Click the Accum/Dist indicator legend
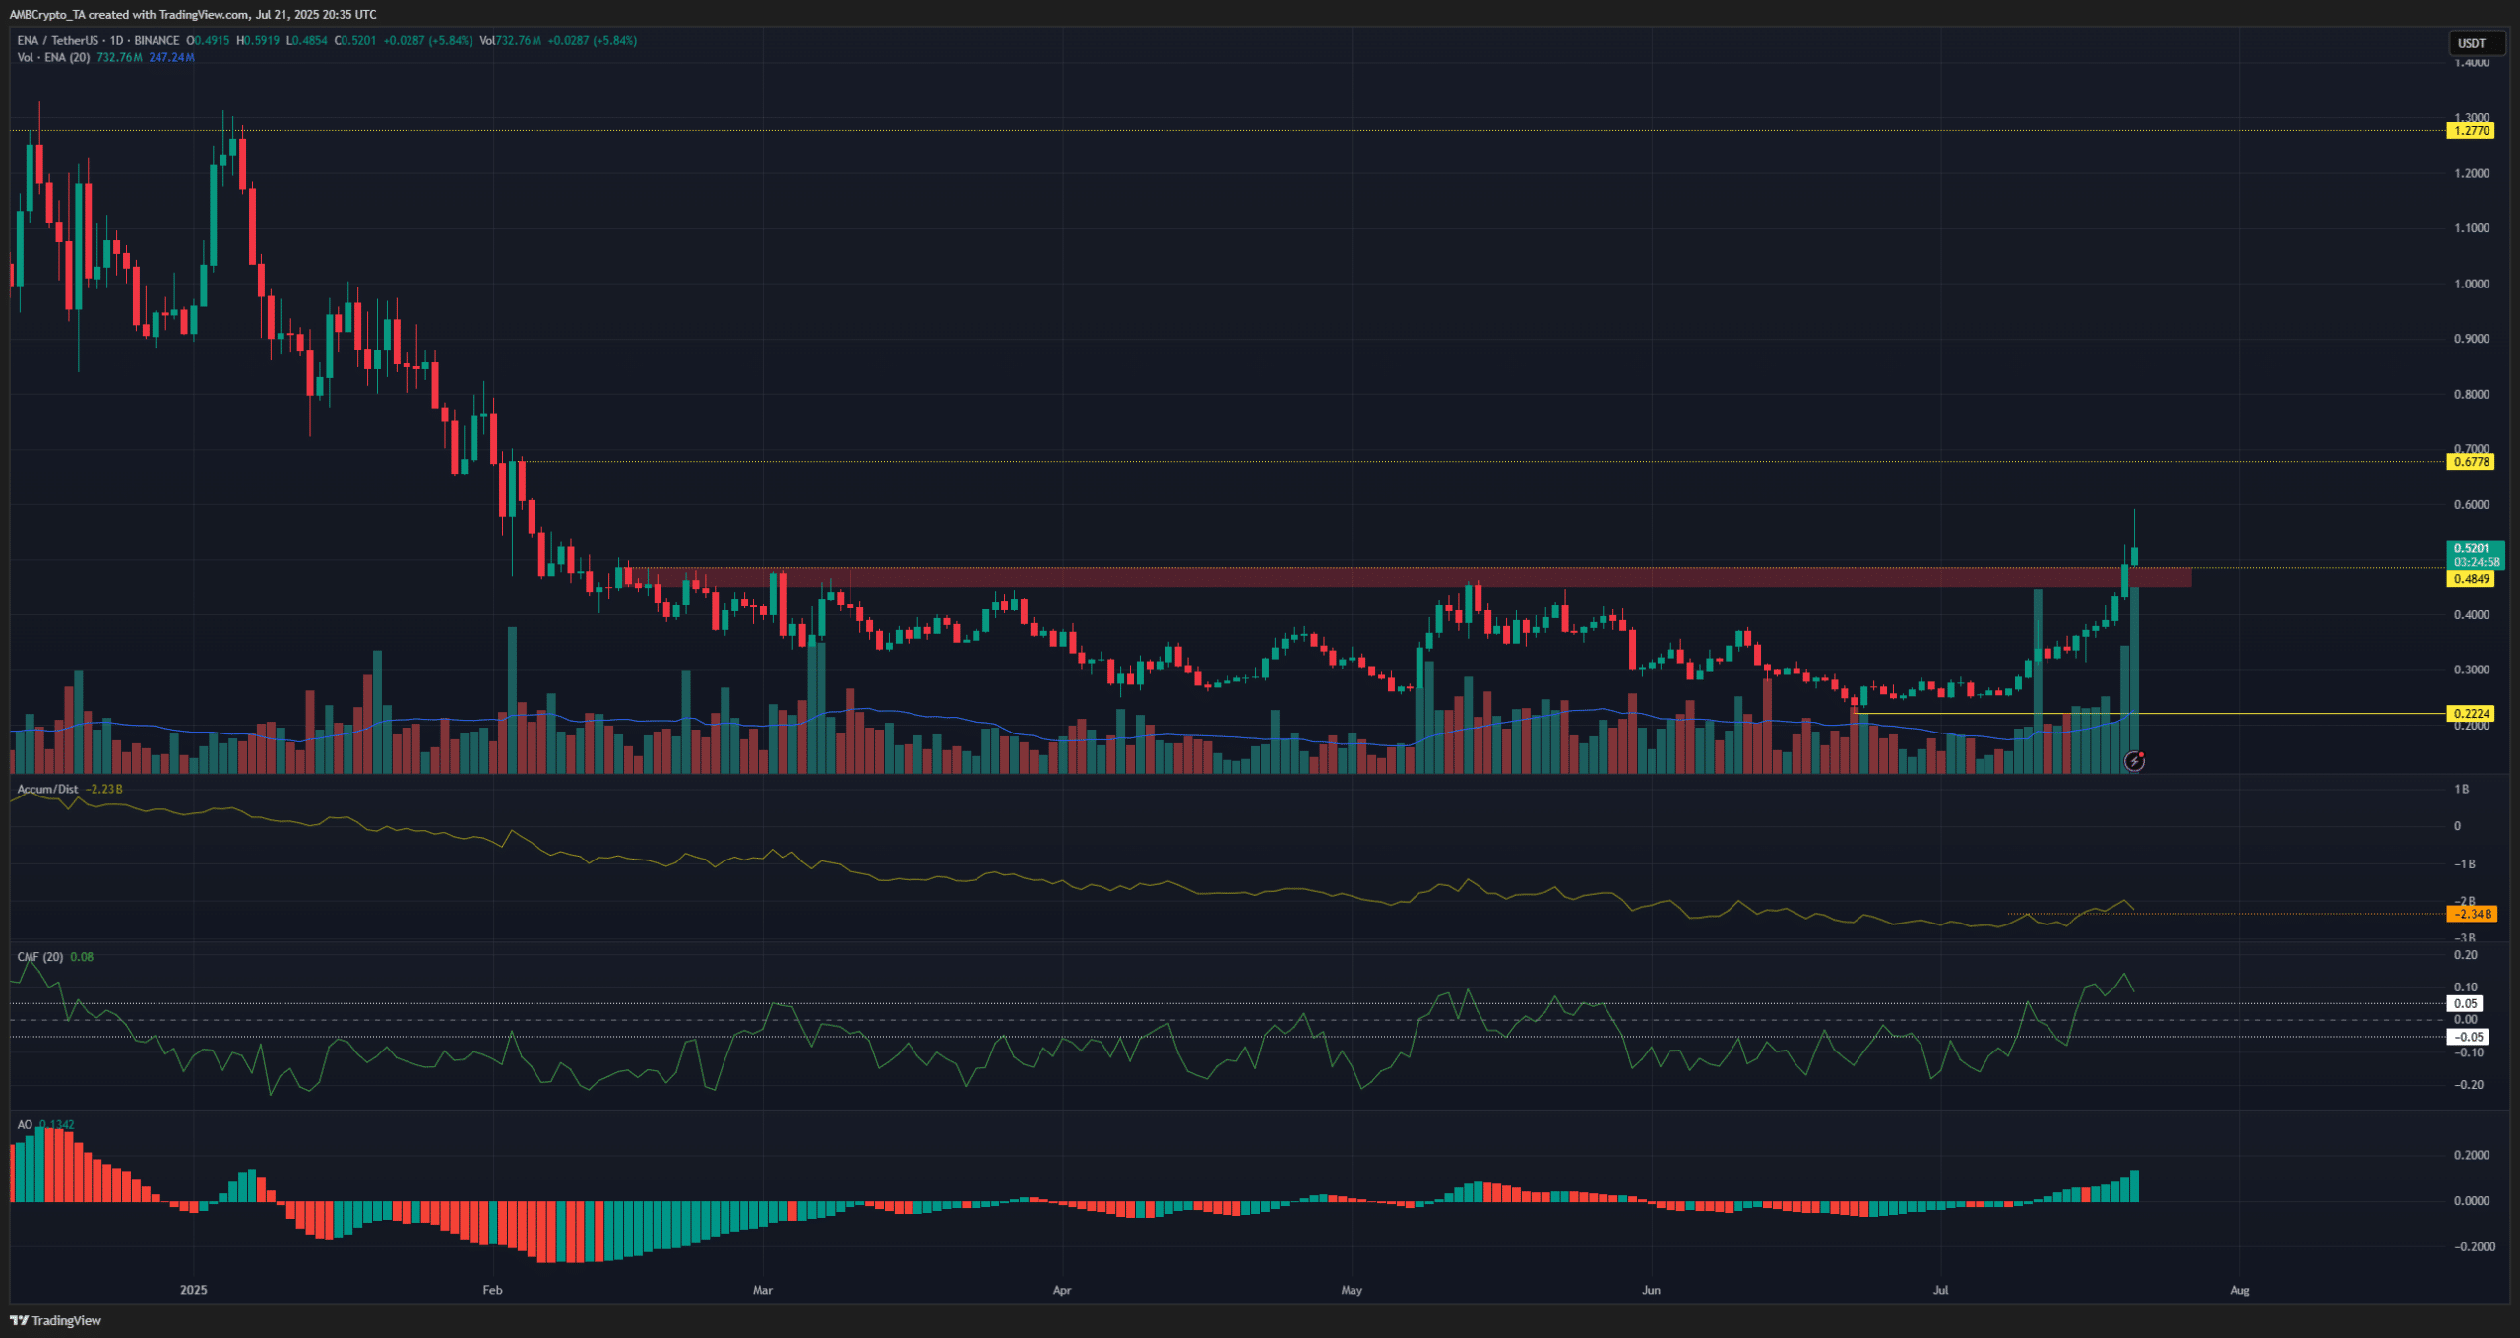The image size is (2520, 1338). [47, 790]
